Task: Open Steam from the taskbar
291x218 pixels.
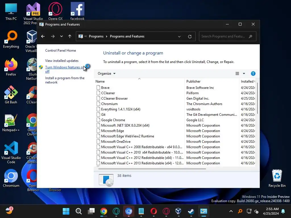Action: (x=191, y=211)
